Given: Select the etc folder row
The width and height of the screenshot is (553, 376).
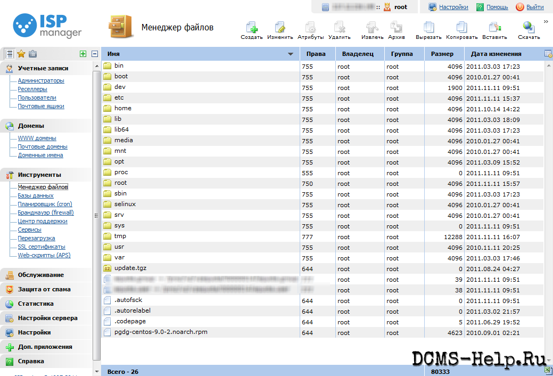Looking at the screenshot, I should [119, 98].
